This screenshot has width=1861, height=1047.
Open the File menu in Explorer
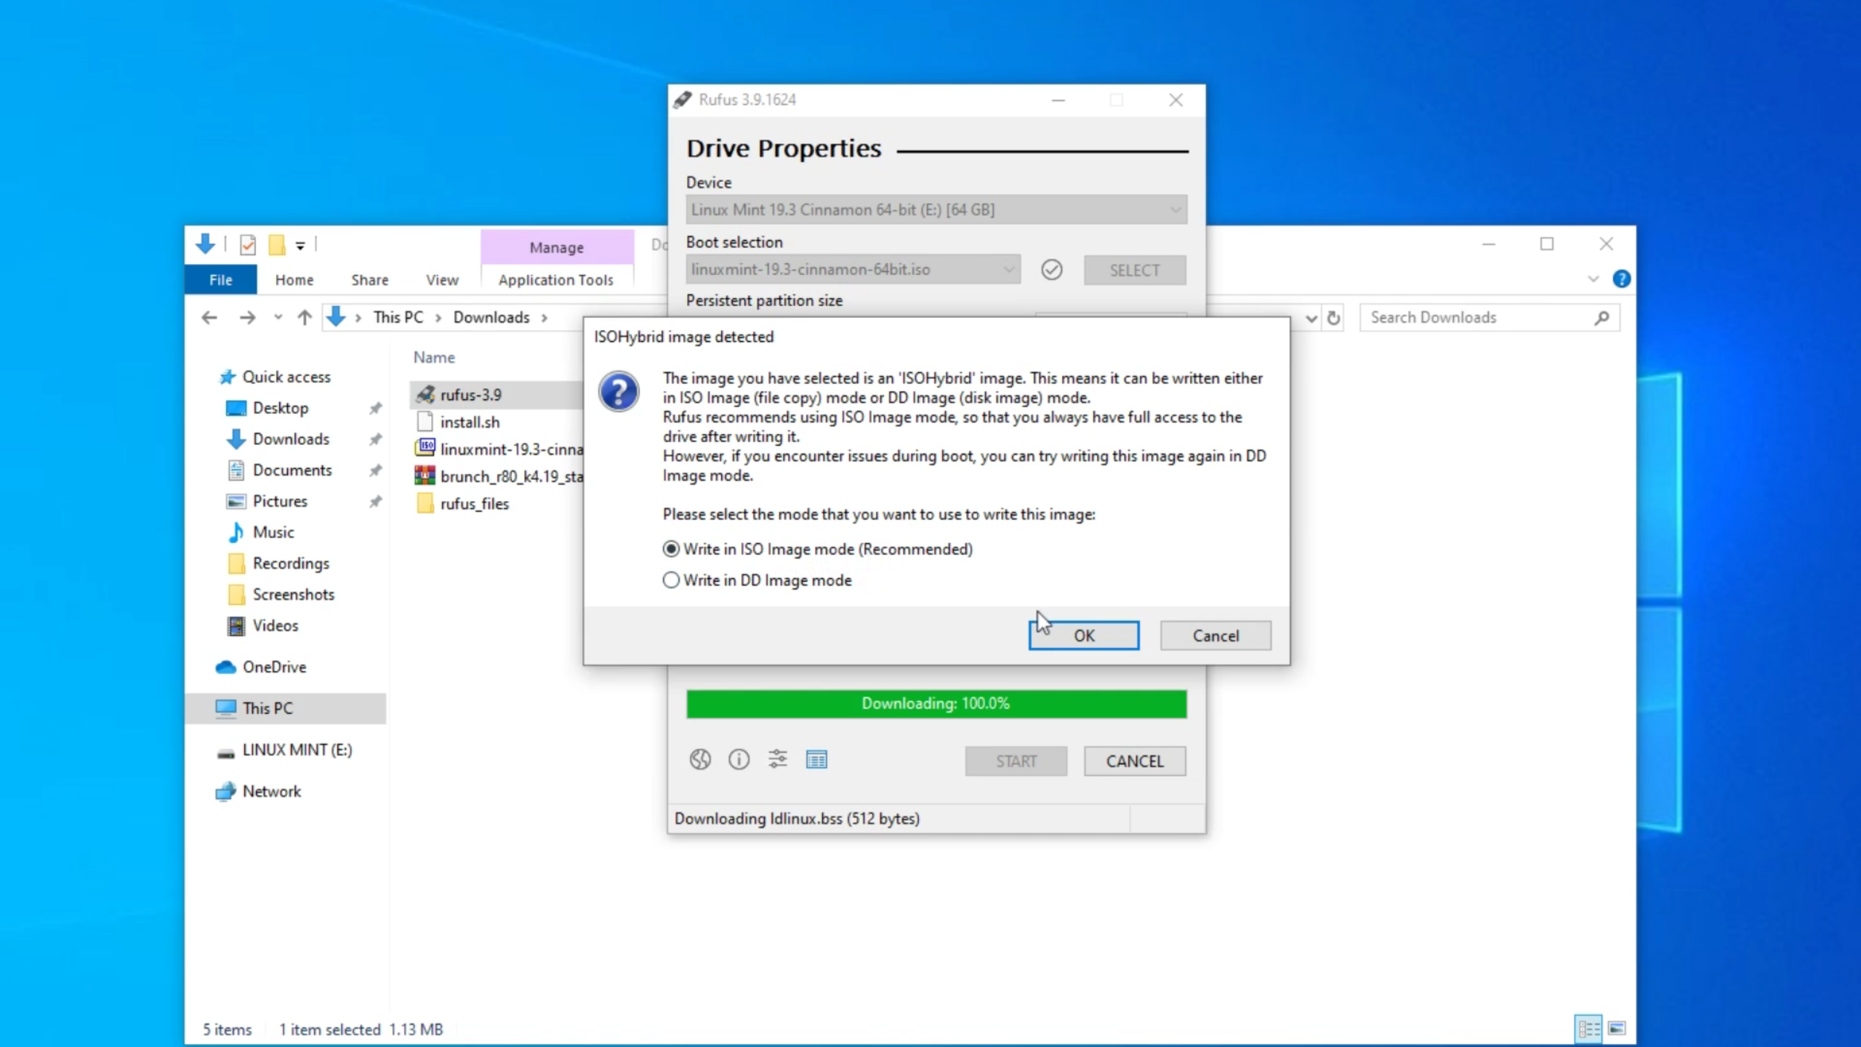[x=220, y=280]
